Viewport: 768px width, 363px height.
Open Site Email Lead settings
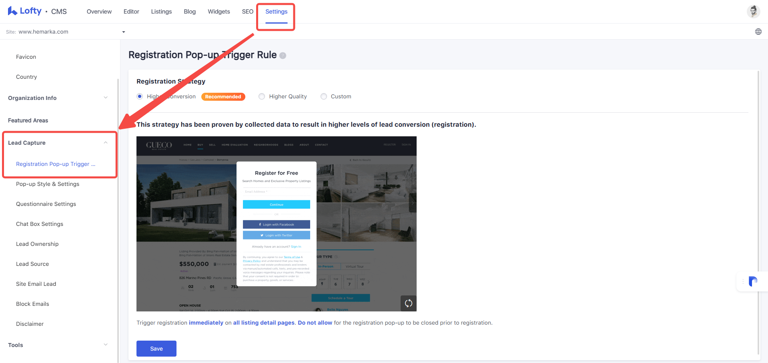coord(36,284)
